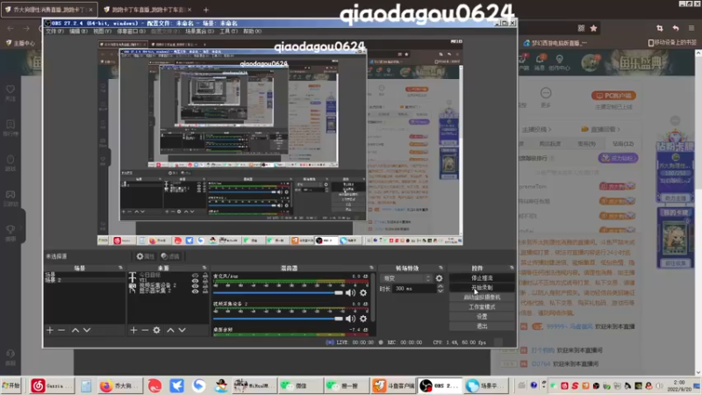Open the 场景集合 menu in OBS

[x=199, y=32]
